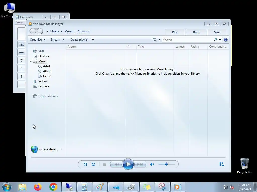The height and width of the screenshot is (192, 257).
Task: Mute the sound with speaker icon
Action: pyautogui.click(x=152, y=164)
